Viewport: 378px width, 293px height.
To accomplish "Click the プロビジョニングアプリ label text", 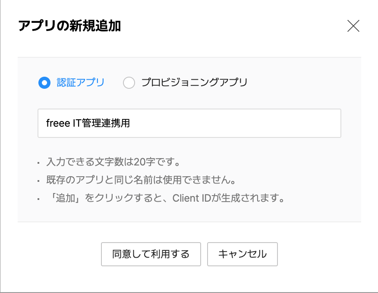I will [194, 83].
